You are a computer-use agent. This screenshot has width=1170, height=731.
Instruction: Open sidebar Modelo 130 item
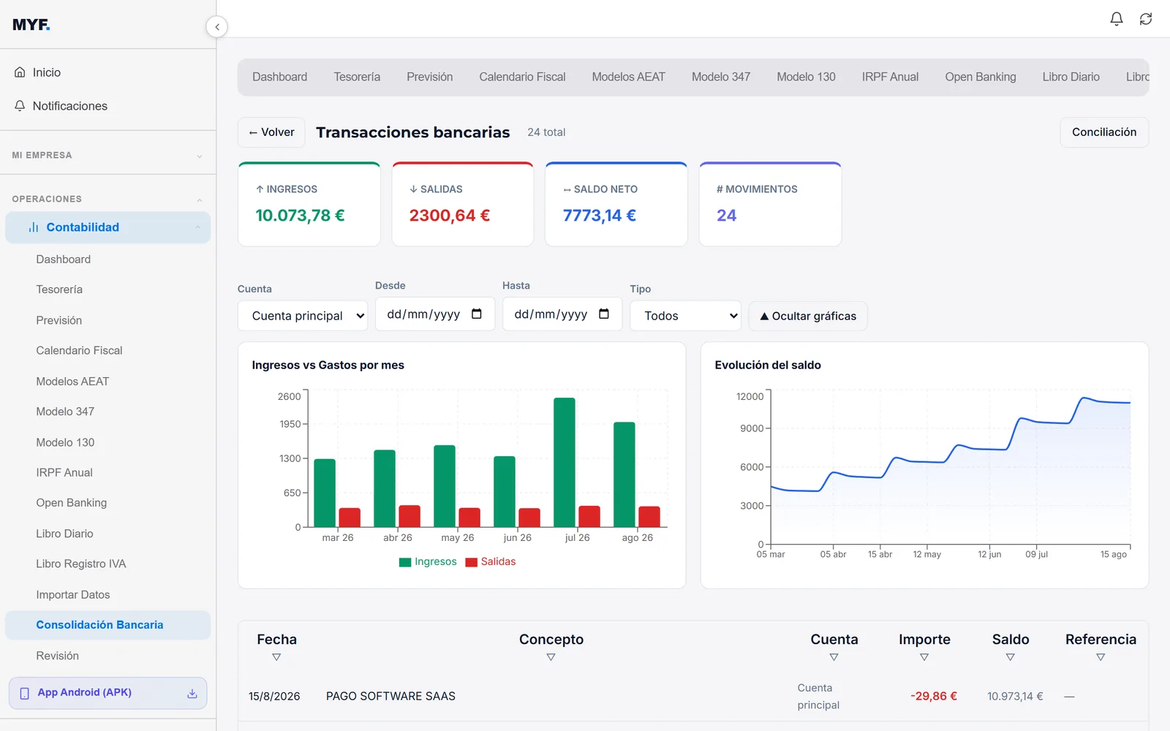coord(107,442)
